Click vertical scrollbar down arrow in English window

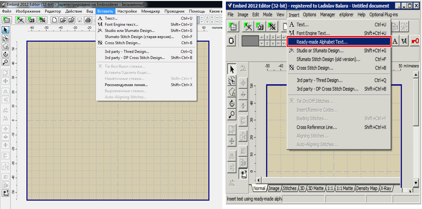[x=417, y=183]
